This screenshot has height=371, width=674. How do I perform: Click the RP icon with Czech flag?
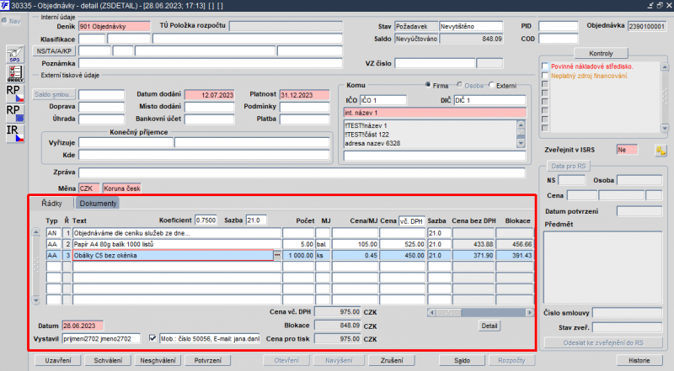14,93
